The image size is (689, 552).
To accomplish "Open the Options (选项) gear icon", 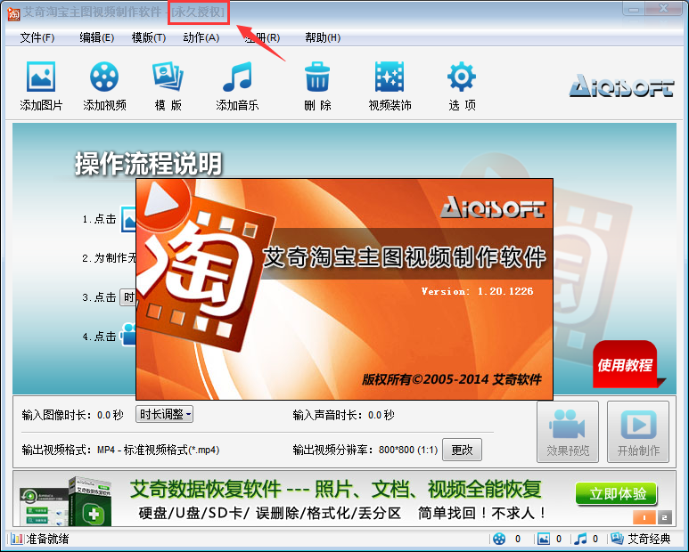I will 462,77.
